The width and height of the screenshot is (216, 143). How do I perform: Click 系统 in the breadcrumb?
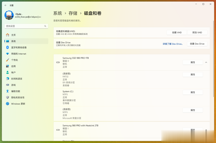[x=58, y=13]
